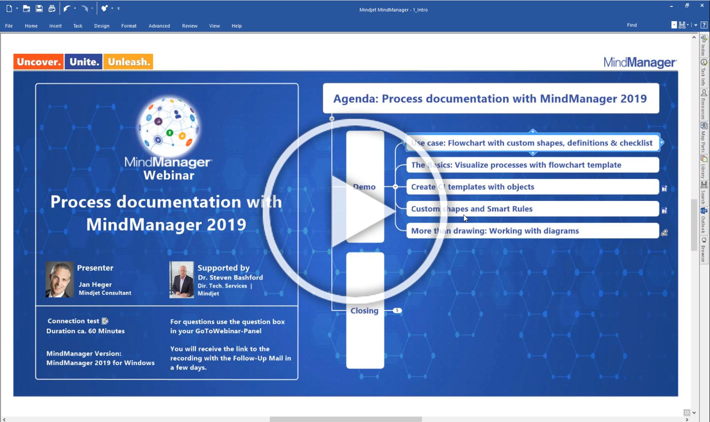The image size is (710, 422).
Task: Open attachment icon on Custom shapes topic
Action: (x=664, y=211)
